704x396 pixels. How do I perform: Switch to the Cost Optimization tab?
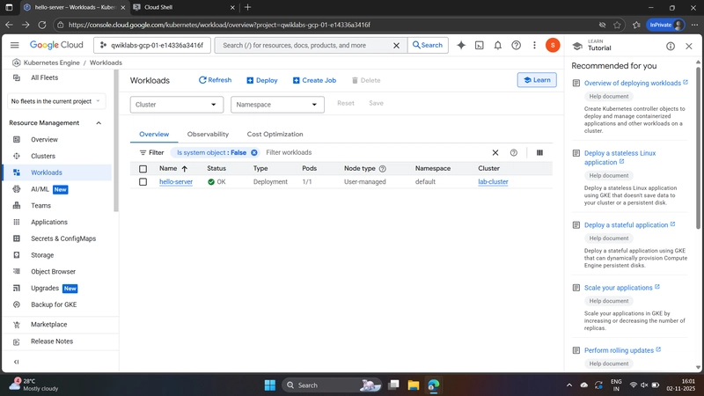(275, 135)
